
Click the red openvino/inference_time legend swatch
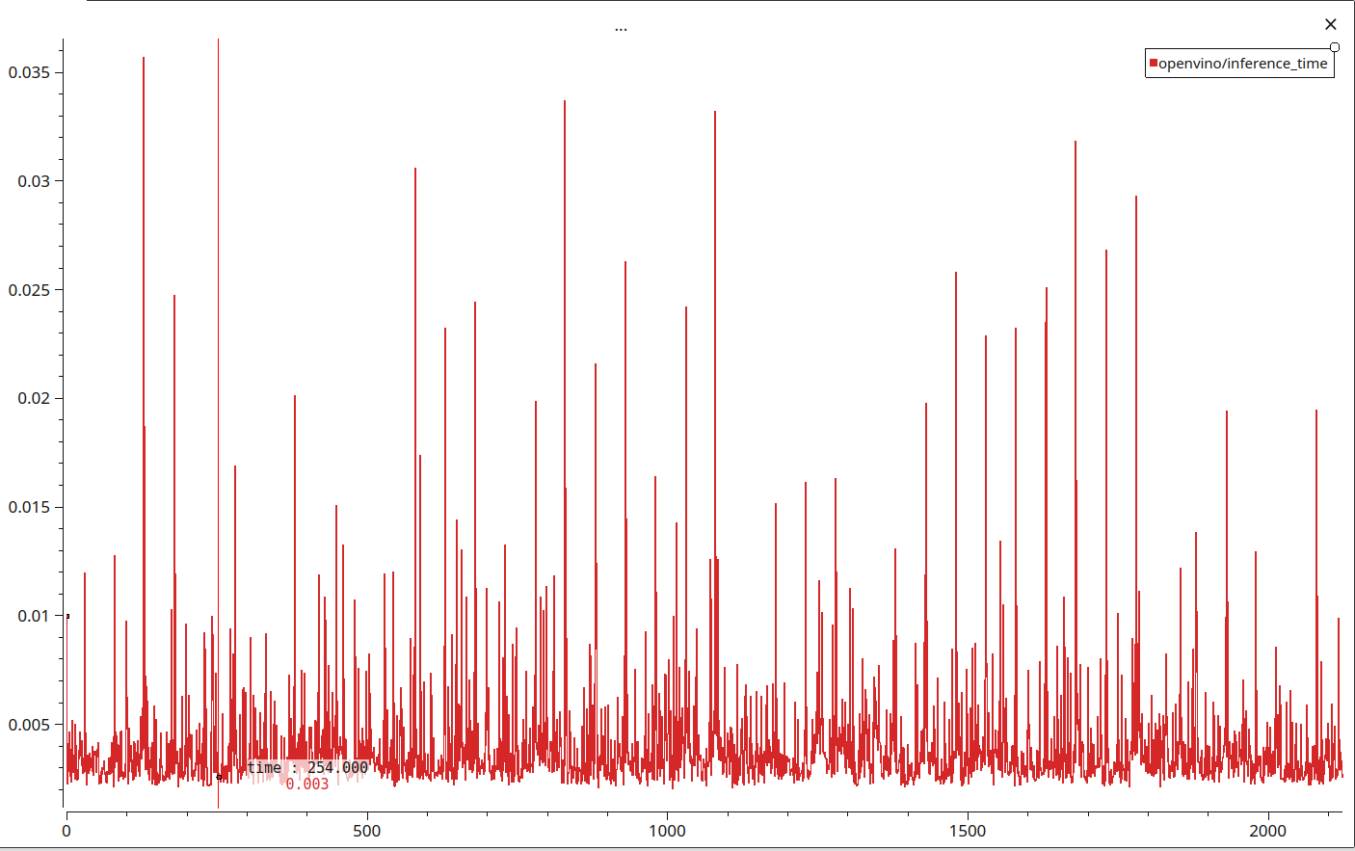[x=1153, y=64]
